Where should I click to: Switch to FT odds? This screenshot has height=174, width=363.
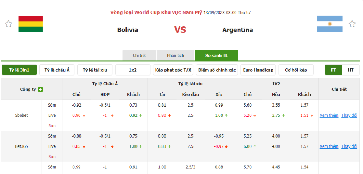point(333,70)
